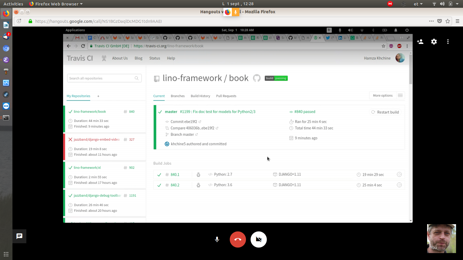463x260 pixels.
Task: Save page to Pocket icon
Action: click(440, 21)
